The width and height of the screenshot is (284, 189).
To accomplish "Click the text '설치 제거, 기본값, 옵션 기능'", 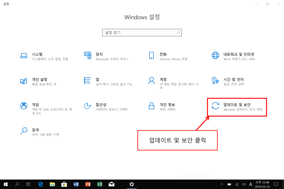I will tap(114, 84).
